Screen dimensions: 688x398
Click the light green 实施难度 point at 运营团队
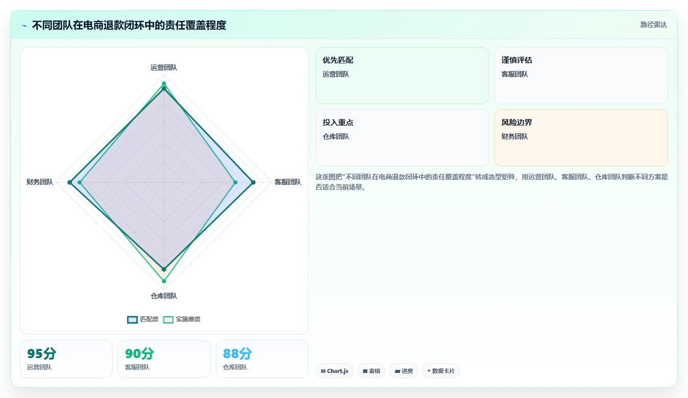pyautogui.click(x=164, y=83)
